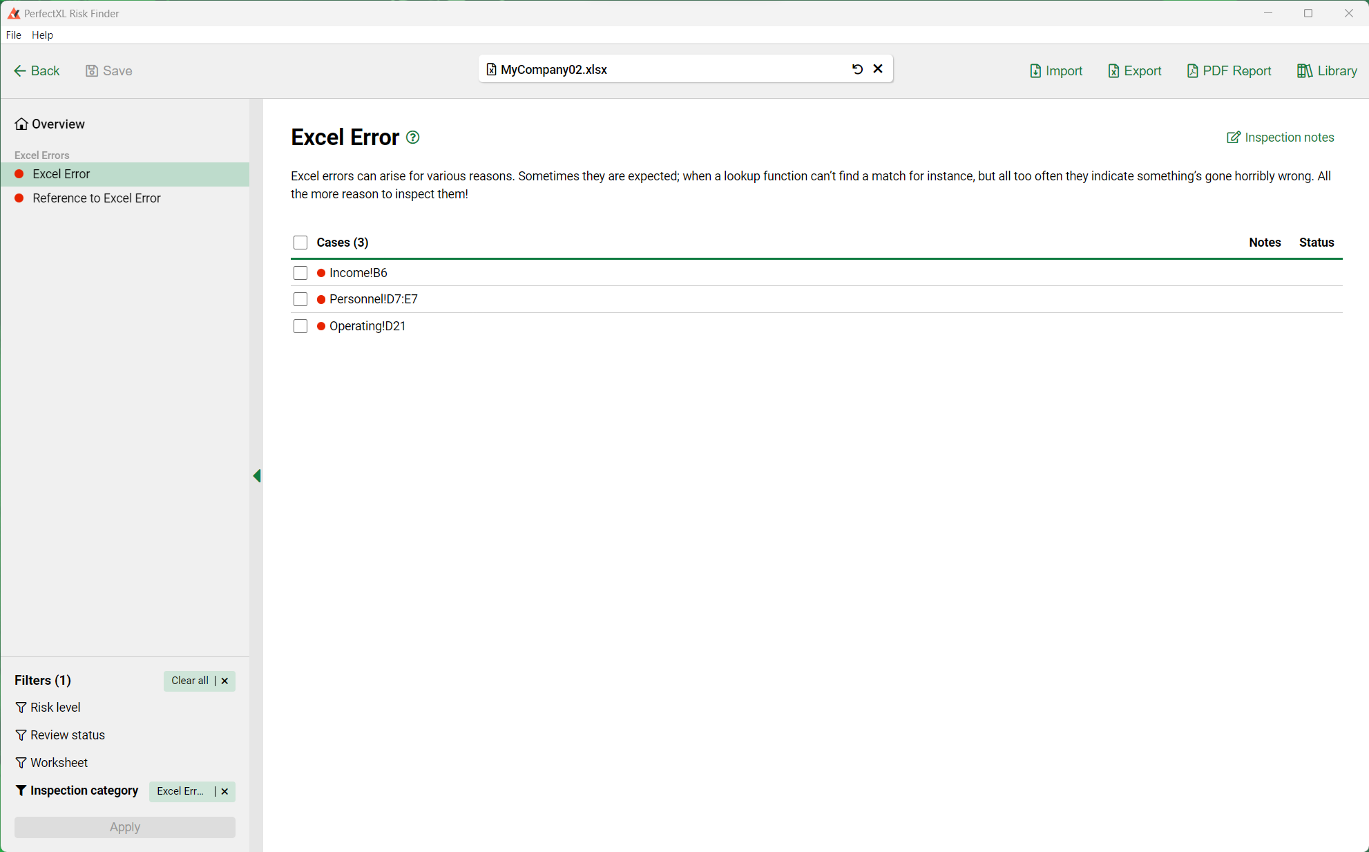Select Reference to Excel Error category
1369x852 pixels.
(97, 198)
